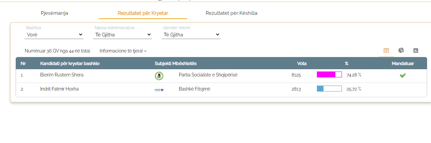The image size is (431, 143).
Task: Show results as bar chart
Action: (x=416, y=51)
